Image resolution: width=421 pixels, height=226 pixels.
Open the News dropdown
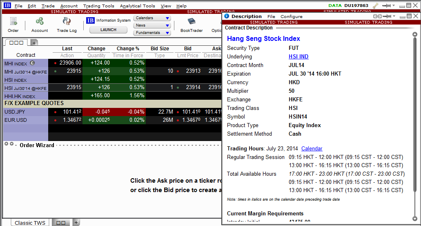coord(152,25)
